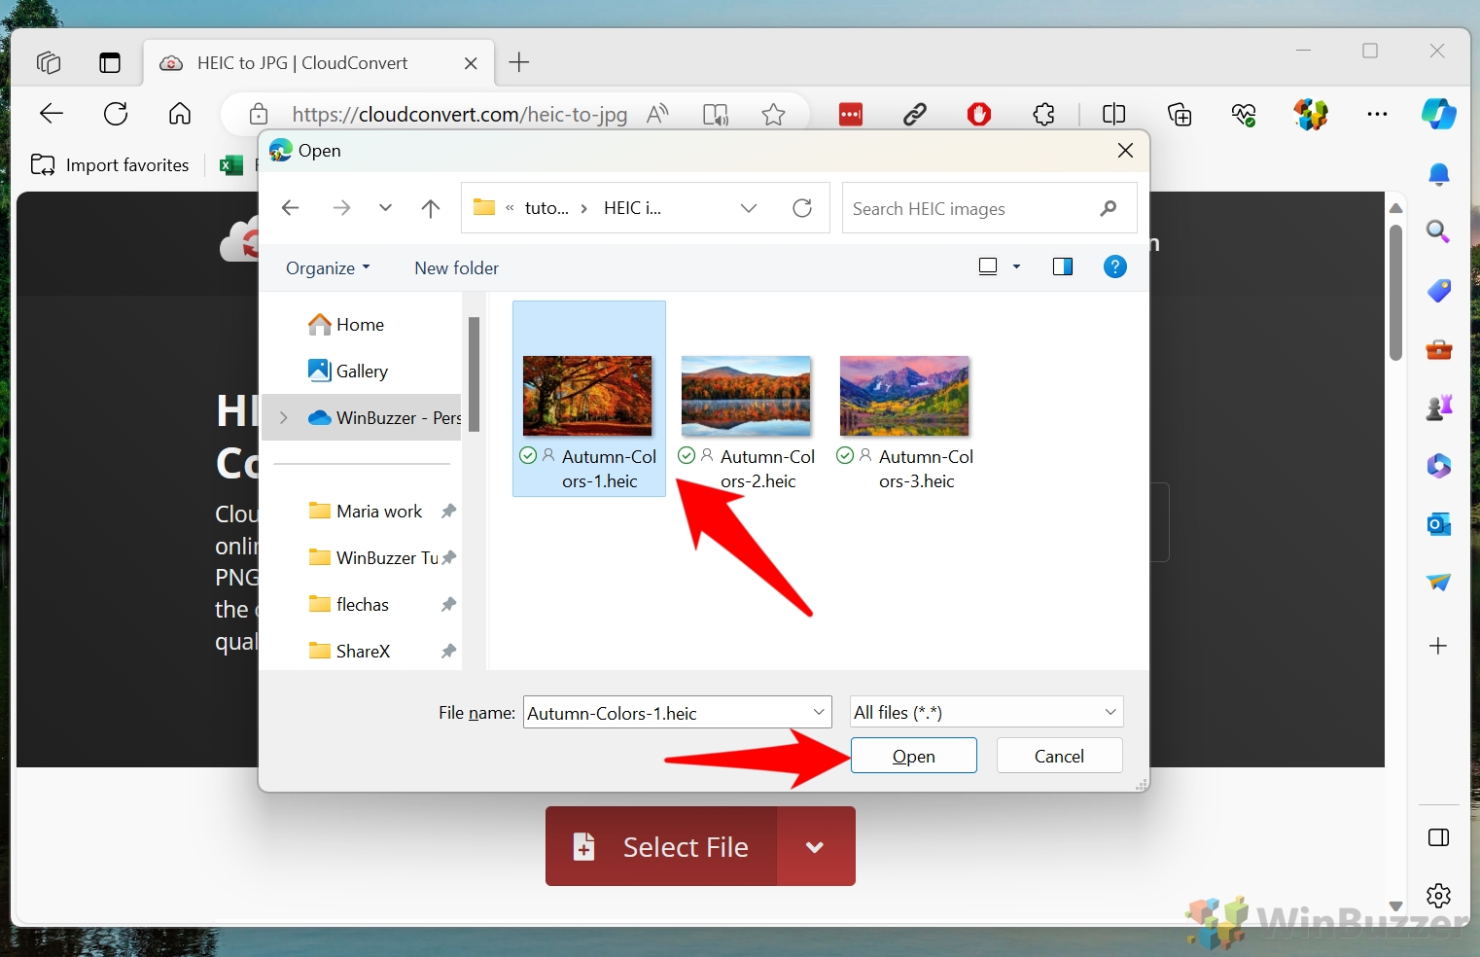Open split screen view in Edge

(x=1114, y=114)
